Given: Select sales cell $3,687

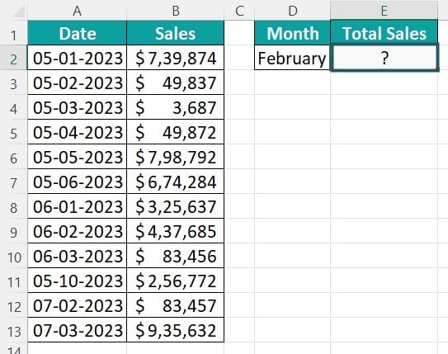Looking at the screenshot, I should (x=176, y=106).
